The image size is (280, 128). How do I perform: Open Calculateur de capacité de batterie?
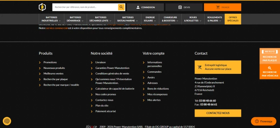tap(115, 88)
